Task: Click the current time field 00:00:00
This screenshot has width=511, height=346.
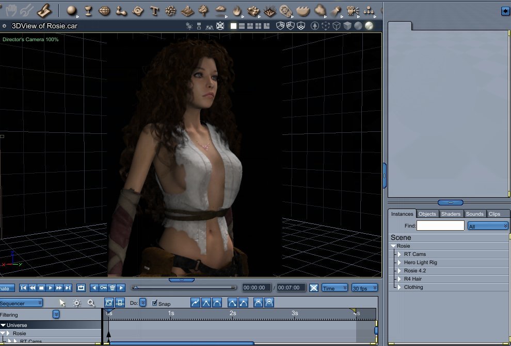Action: [257, 288]
